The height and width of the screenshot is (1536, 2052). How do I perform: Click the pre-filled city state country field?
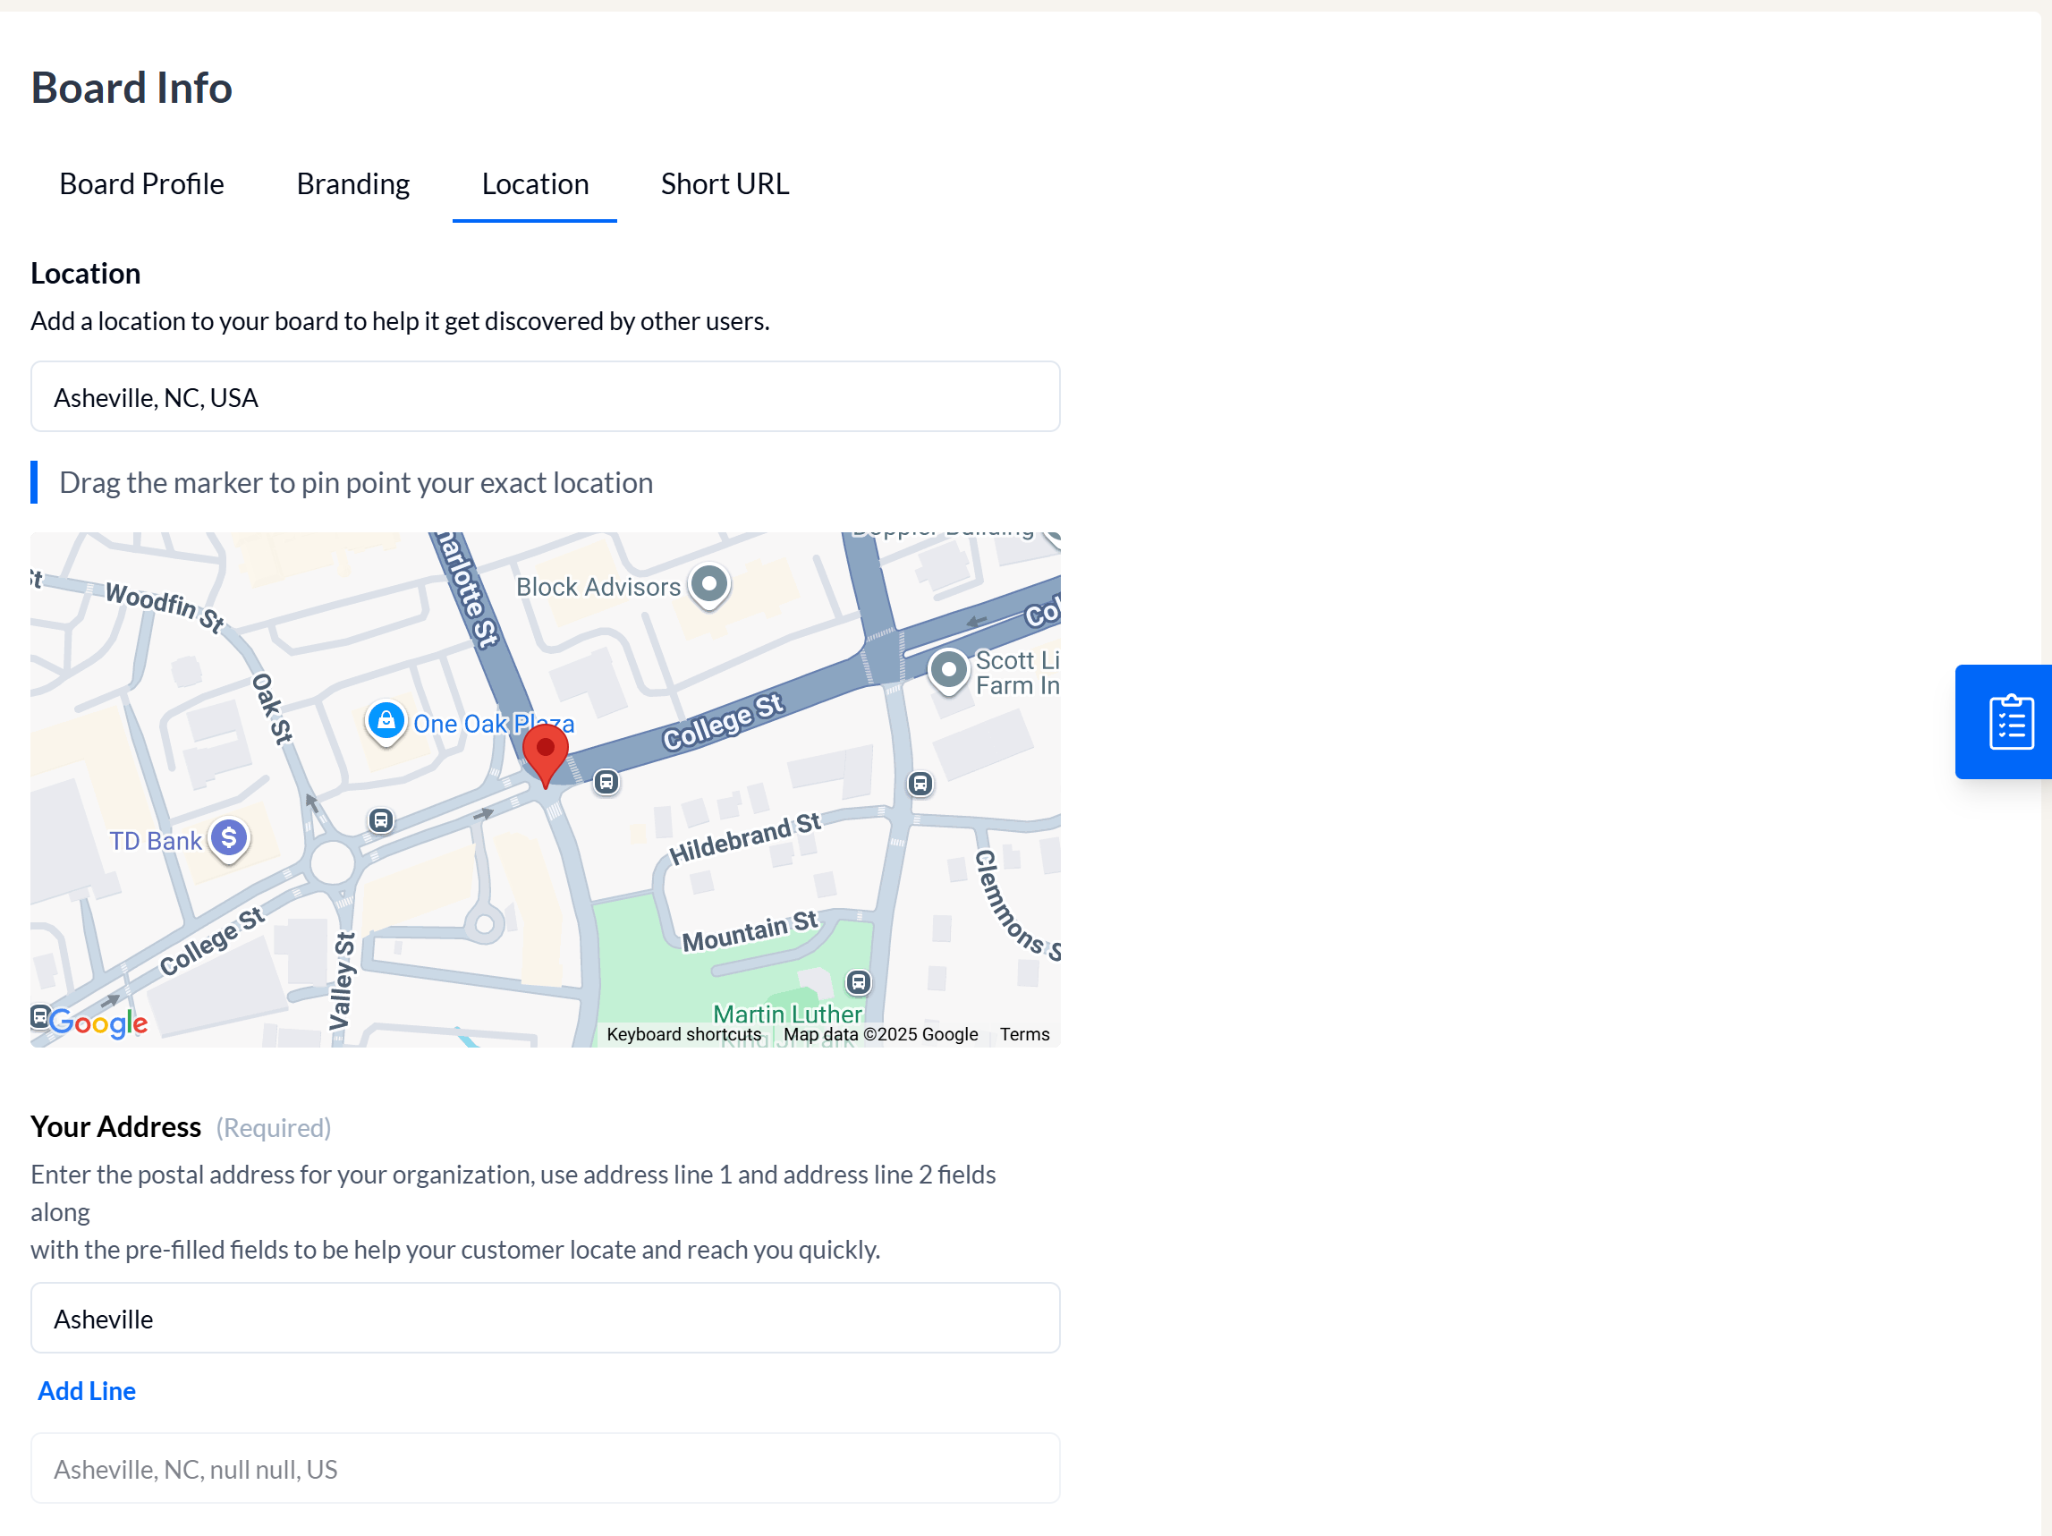coord(545,1468)
